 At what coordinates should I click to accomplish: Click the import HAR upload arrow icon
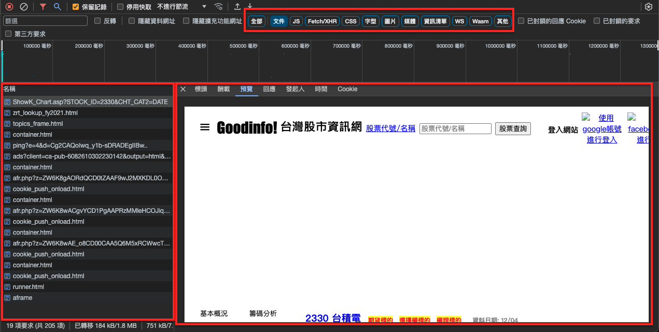pyautogui.click(x=237, y=7)
